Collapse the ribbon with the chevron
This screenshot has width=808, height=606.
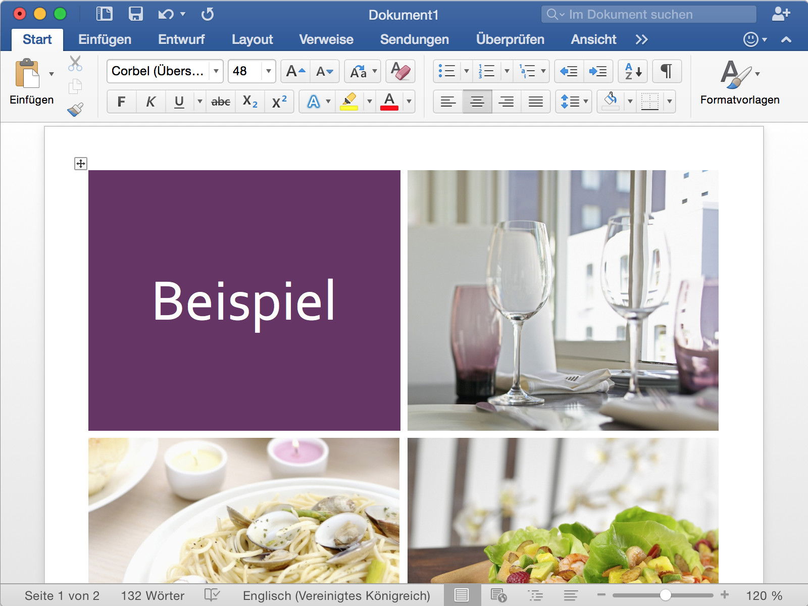coord(786,39)
